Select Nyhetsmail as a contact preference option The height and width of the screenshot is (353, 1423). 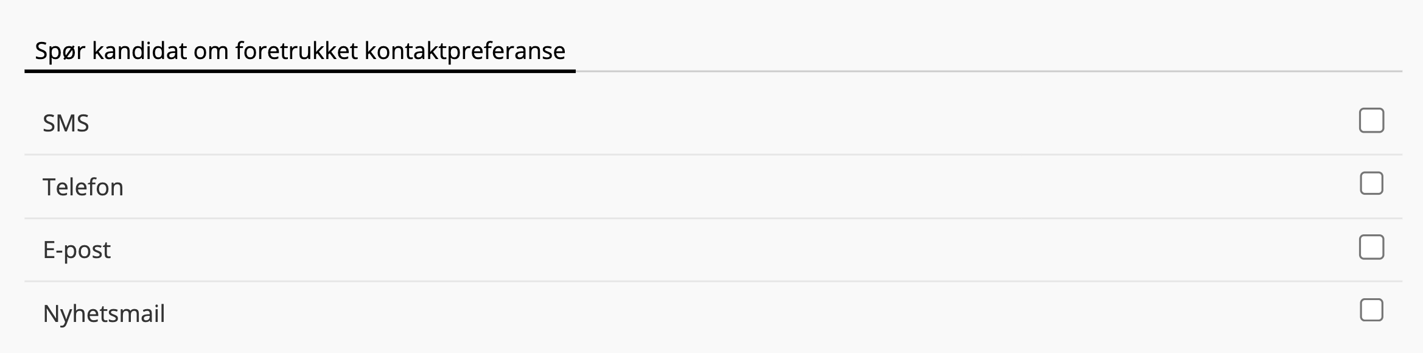pyautogui.click(x=1371, y=310)
